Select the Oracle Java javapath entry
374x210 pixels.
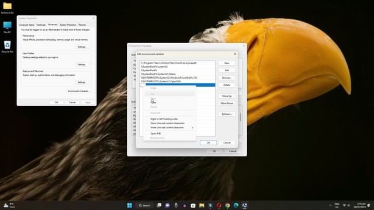(x=178, y=63)
